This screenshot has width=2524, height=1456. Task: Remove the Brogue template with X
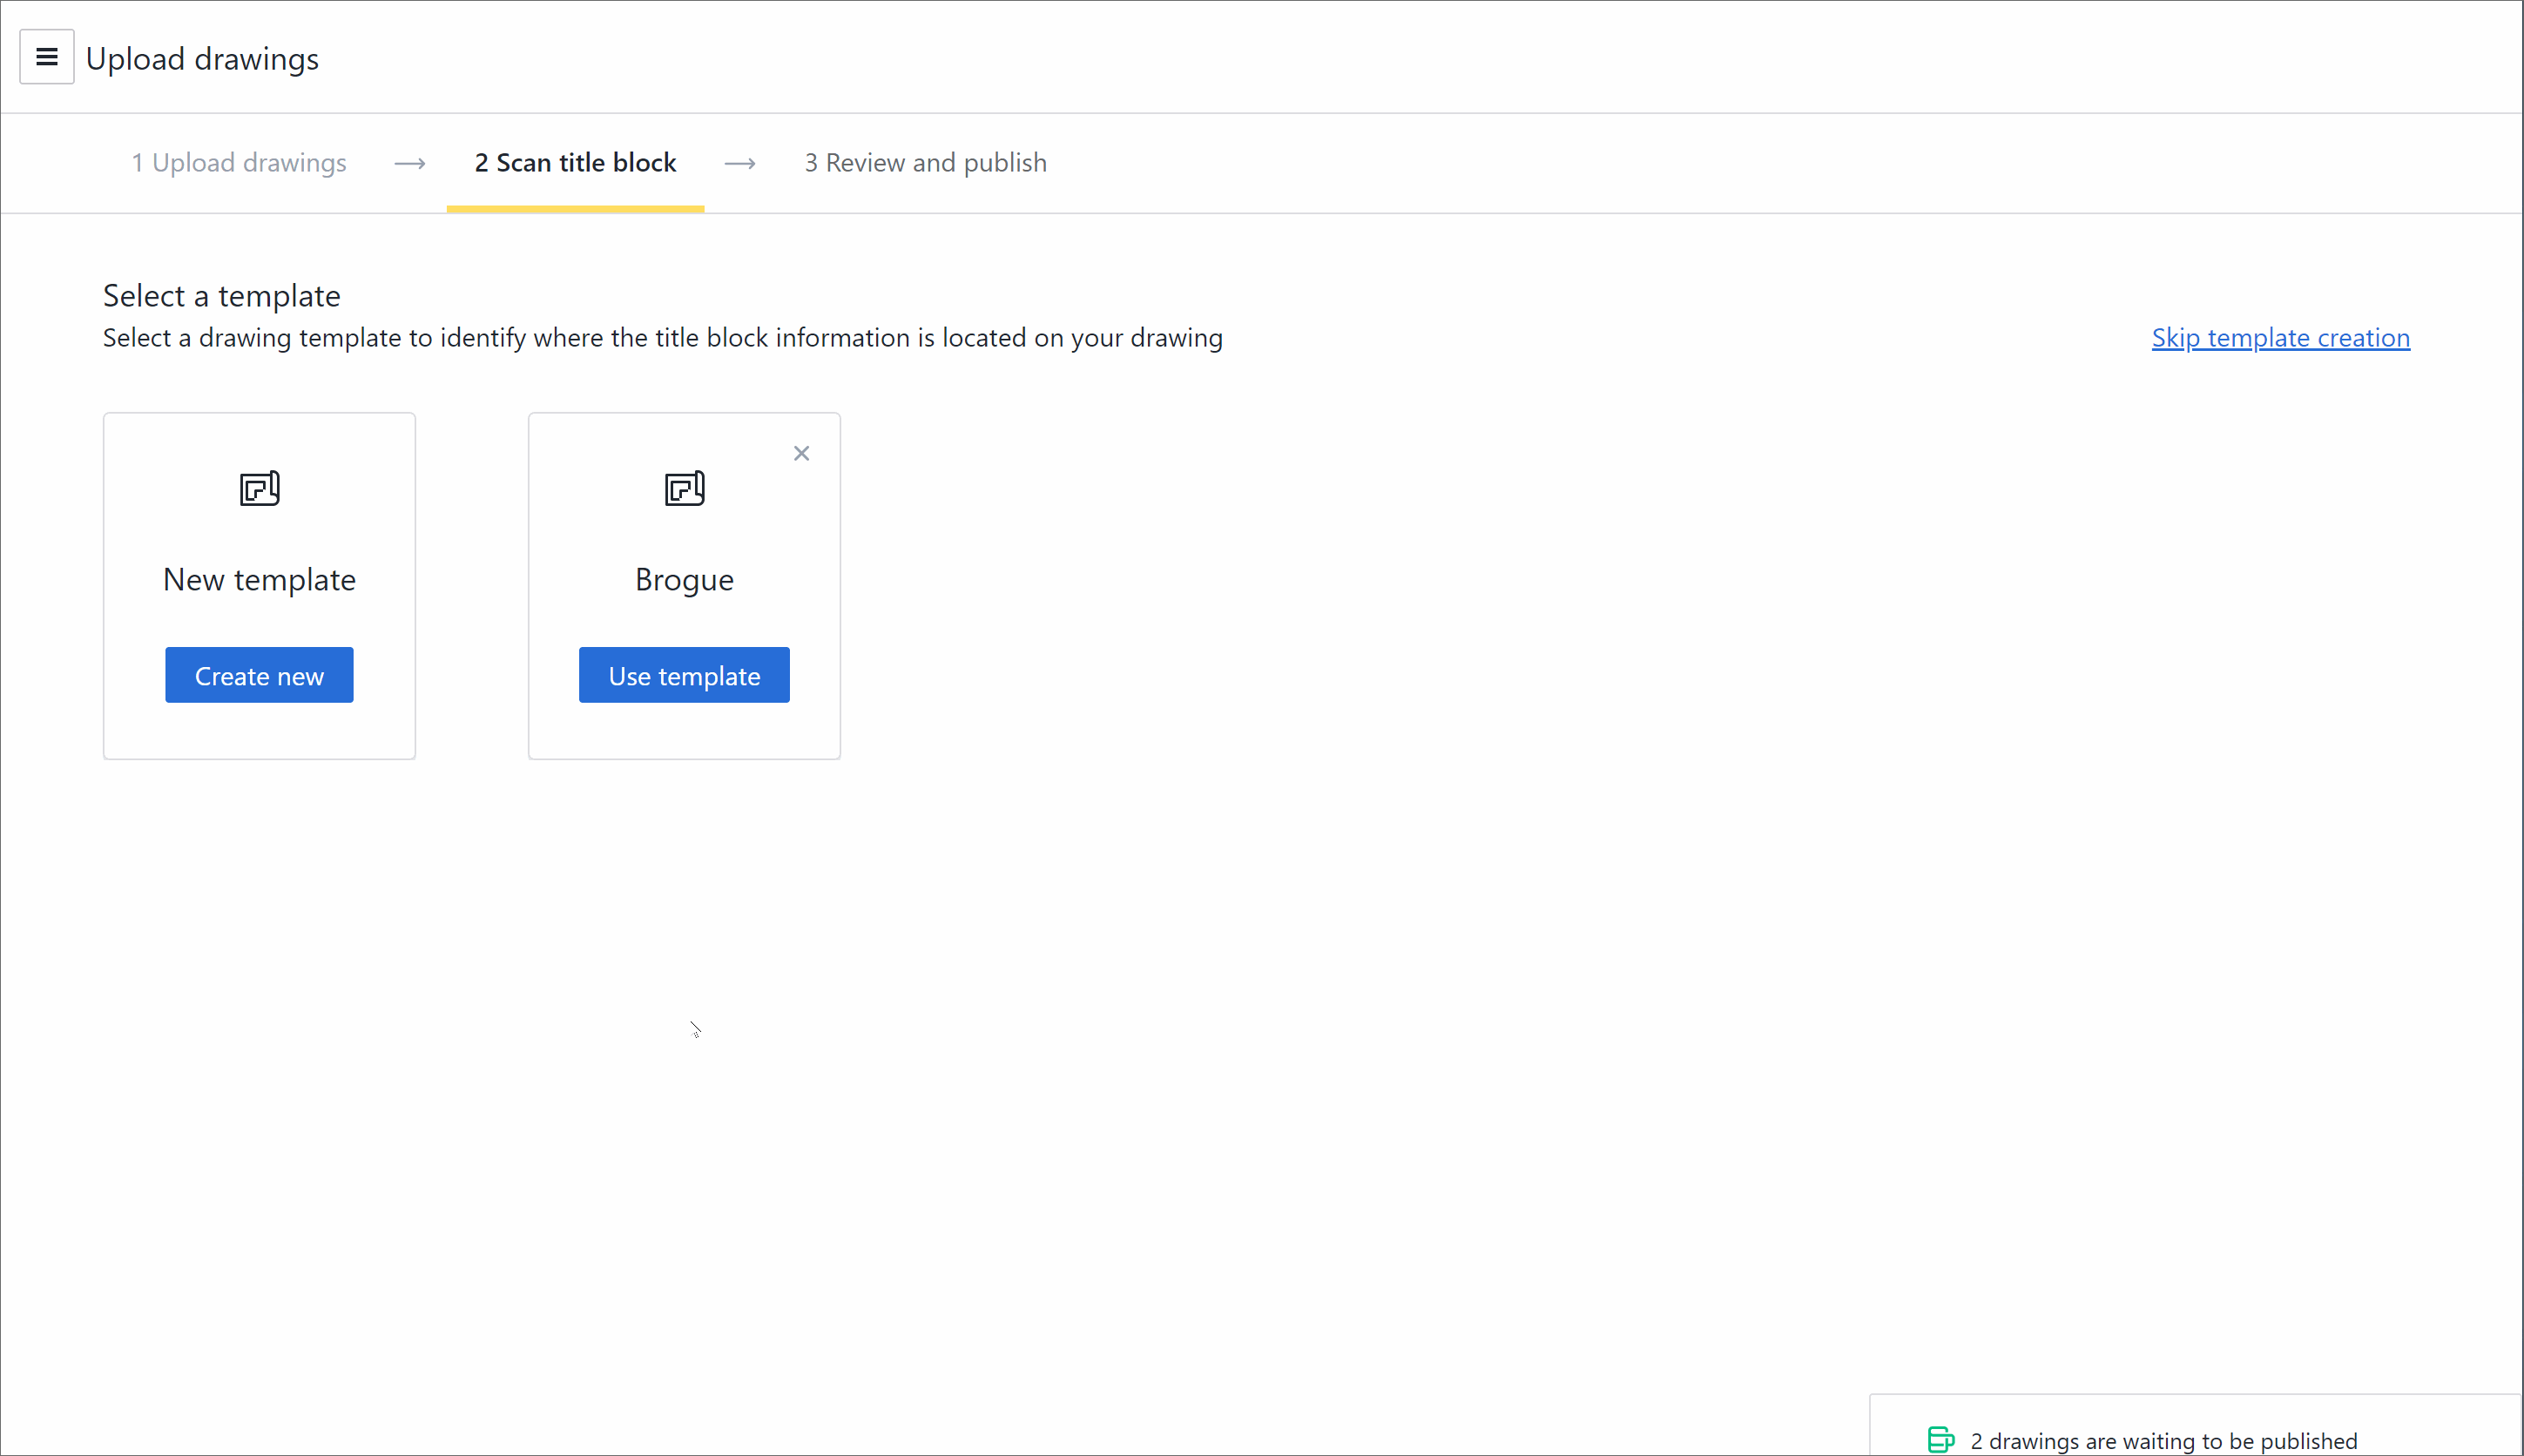coord(801,453)
